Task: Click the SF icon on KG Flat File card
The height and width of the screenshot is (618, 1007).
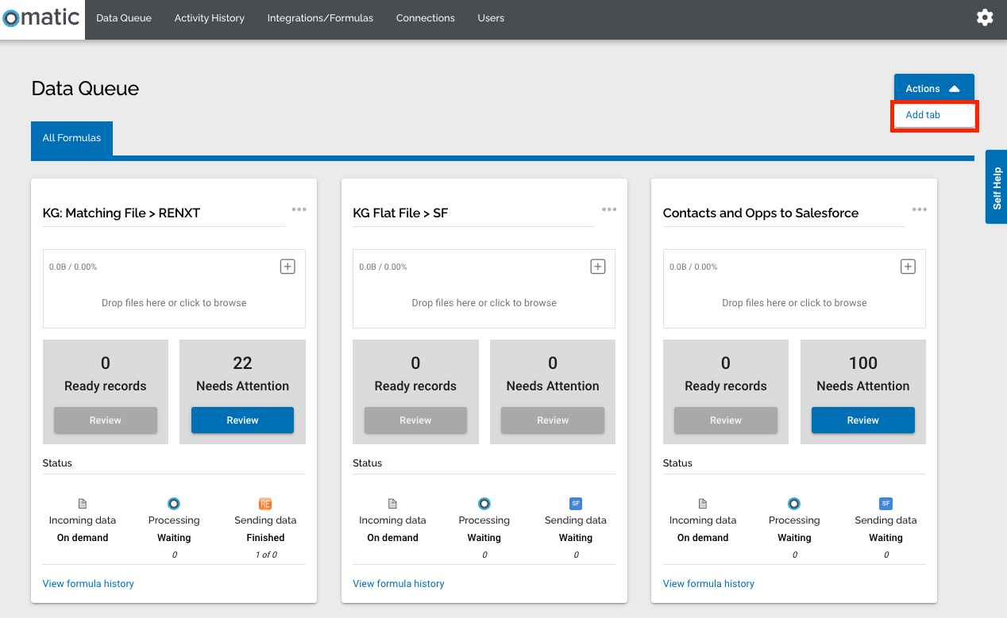Action: (575, 503)
